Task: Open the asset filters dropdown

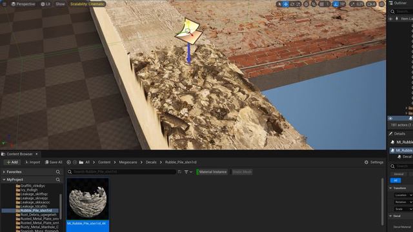Action: 188,172
